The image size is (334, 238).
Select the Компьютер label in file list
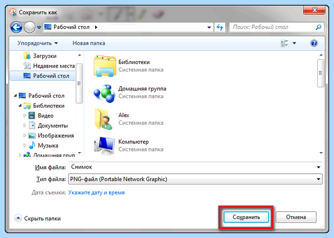[x=134, y=142]
